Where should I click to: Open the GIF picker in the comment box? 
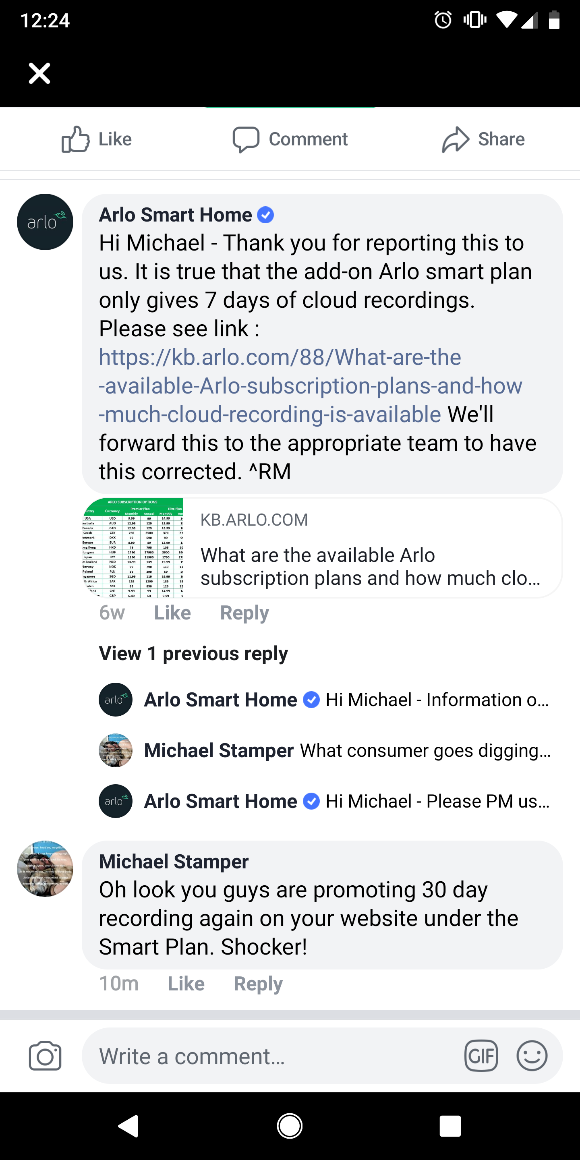point(481,1056)
